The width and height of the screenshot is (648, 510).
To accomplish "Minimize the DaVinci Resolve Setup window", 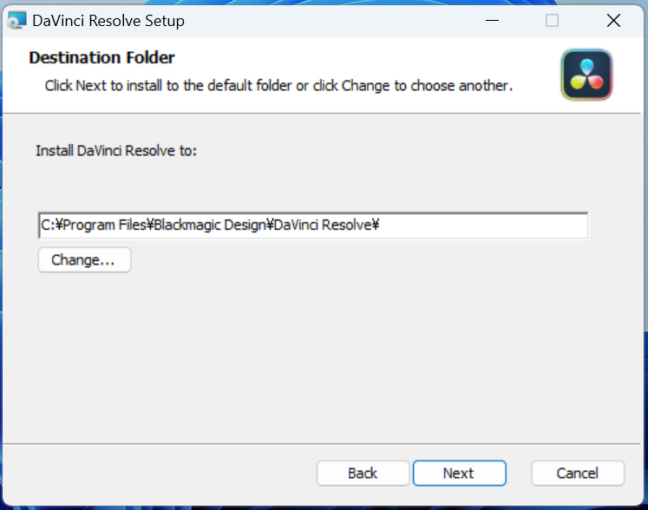I will click(x=489, y=20).
